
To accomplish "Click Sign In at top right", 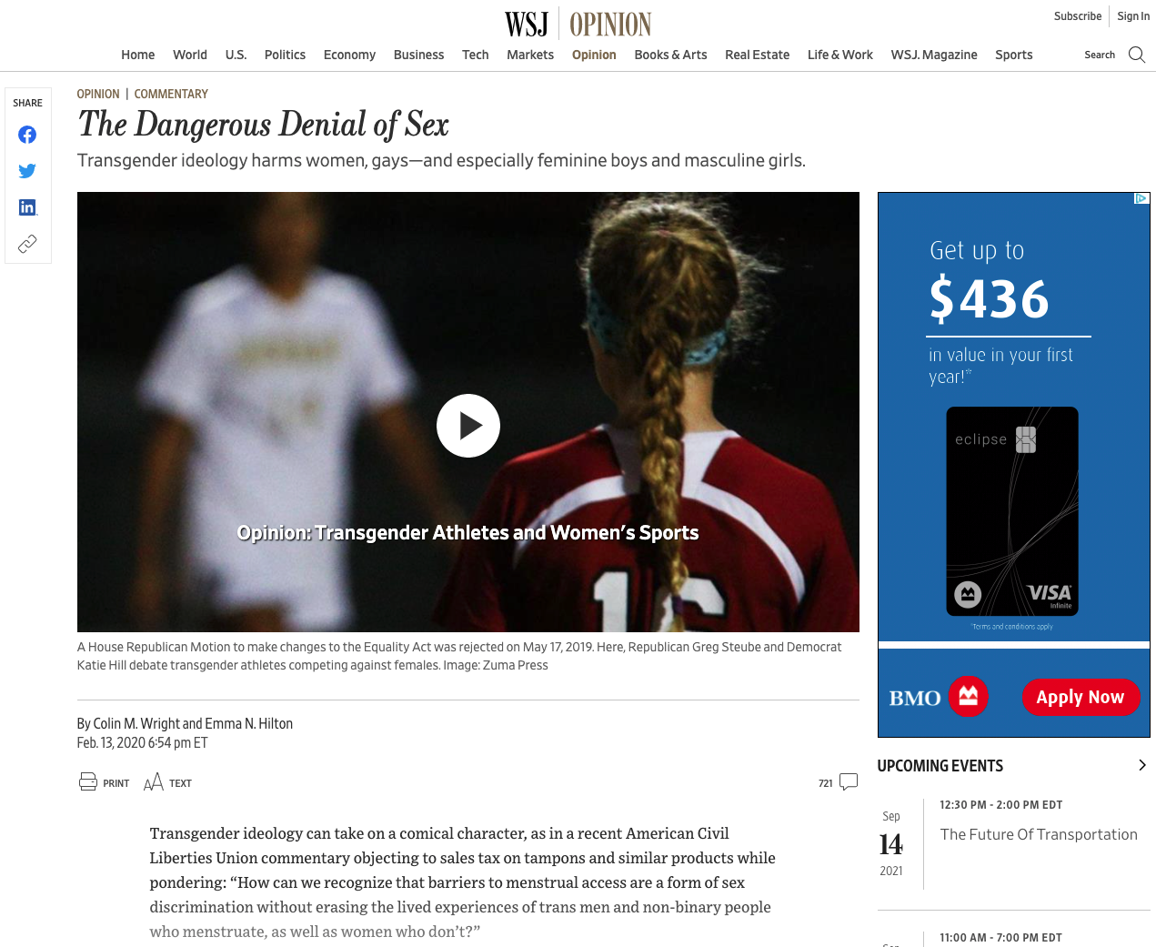I will pyautogui.click(x=1133, y=16).
